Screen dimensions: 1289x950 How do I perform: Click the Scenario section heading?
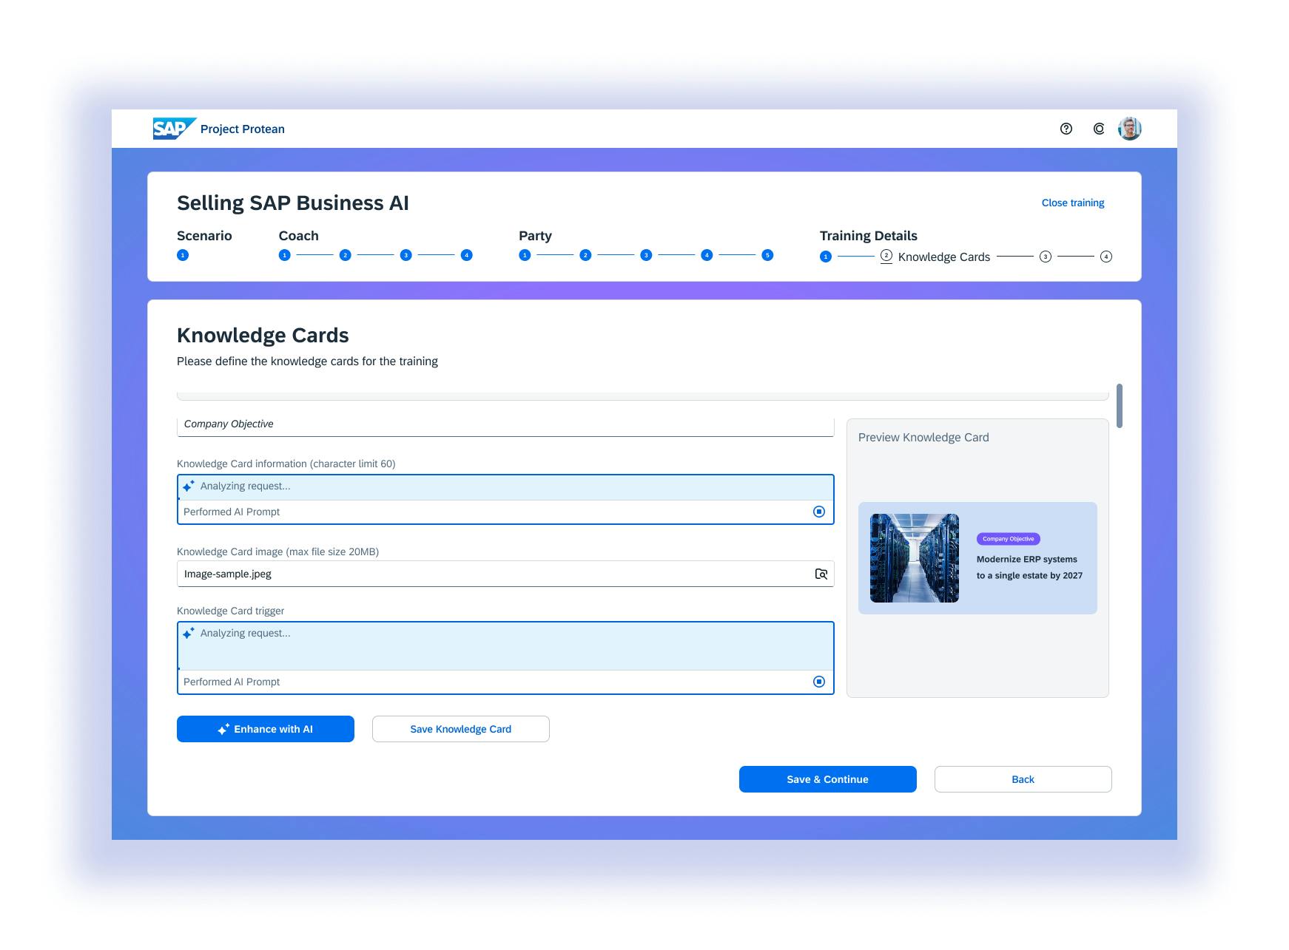[204, 236]
